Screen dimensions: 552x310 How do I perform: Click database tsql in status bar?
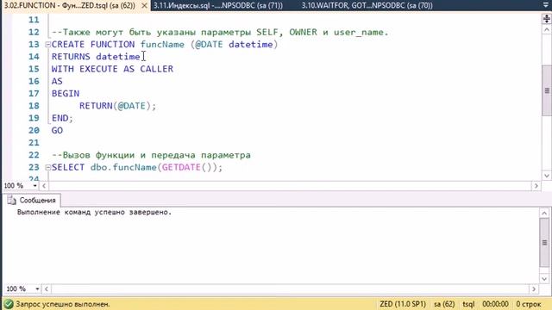pyautogui.click(x=468, y=304)
